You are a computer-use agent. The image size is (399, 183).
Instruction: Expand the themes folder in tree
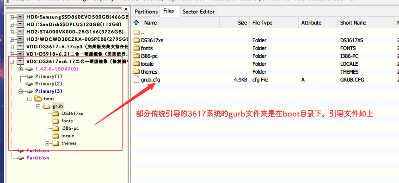click(47, 143)
